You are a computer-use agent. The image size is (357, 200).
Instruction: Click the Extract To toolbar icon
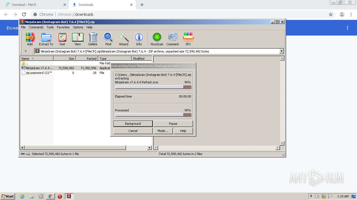click(x=46, y=39)
